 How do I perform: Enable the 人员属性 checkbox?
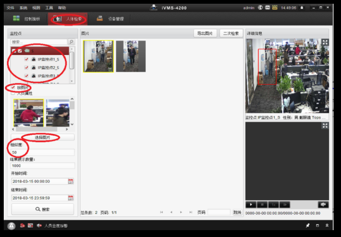(13, 94)
